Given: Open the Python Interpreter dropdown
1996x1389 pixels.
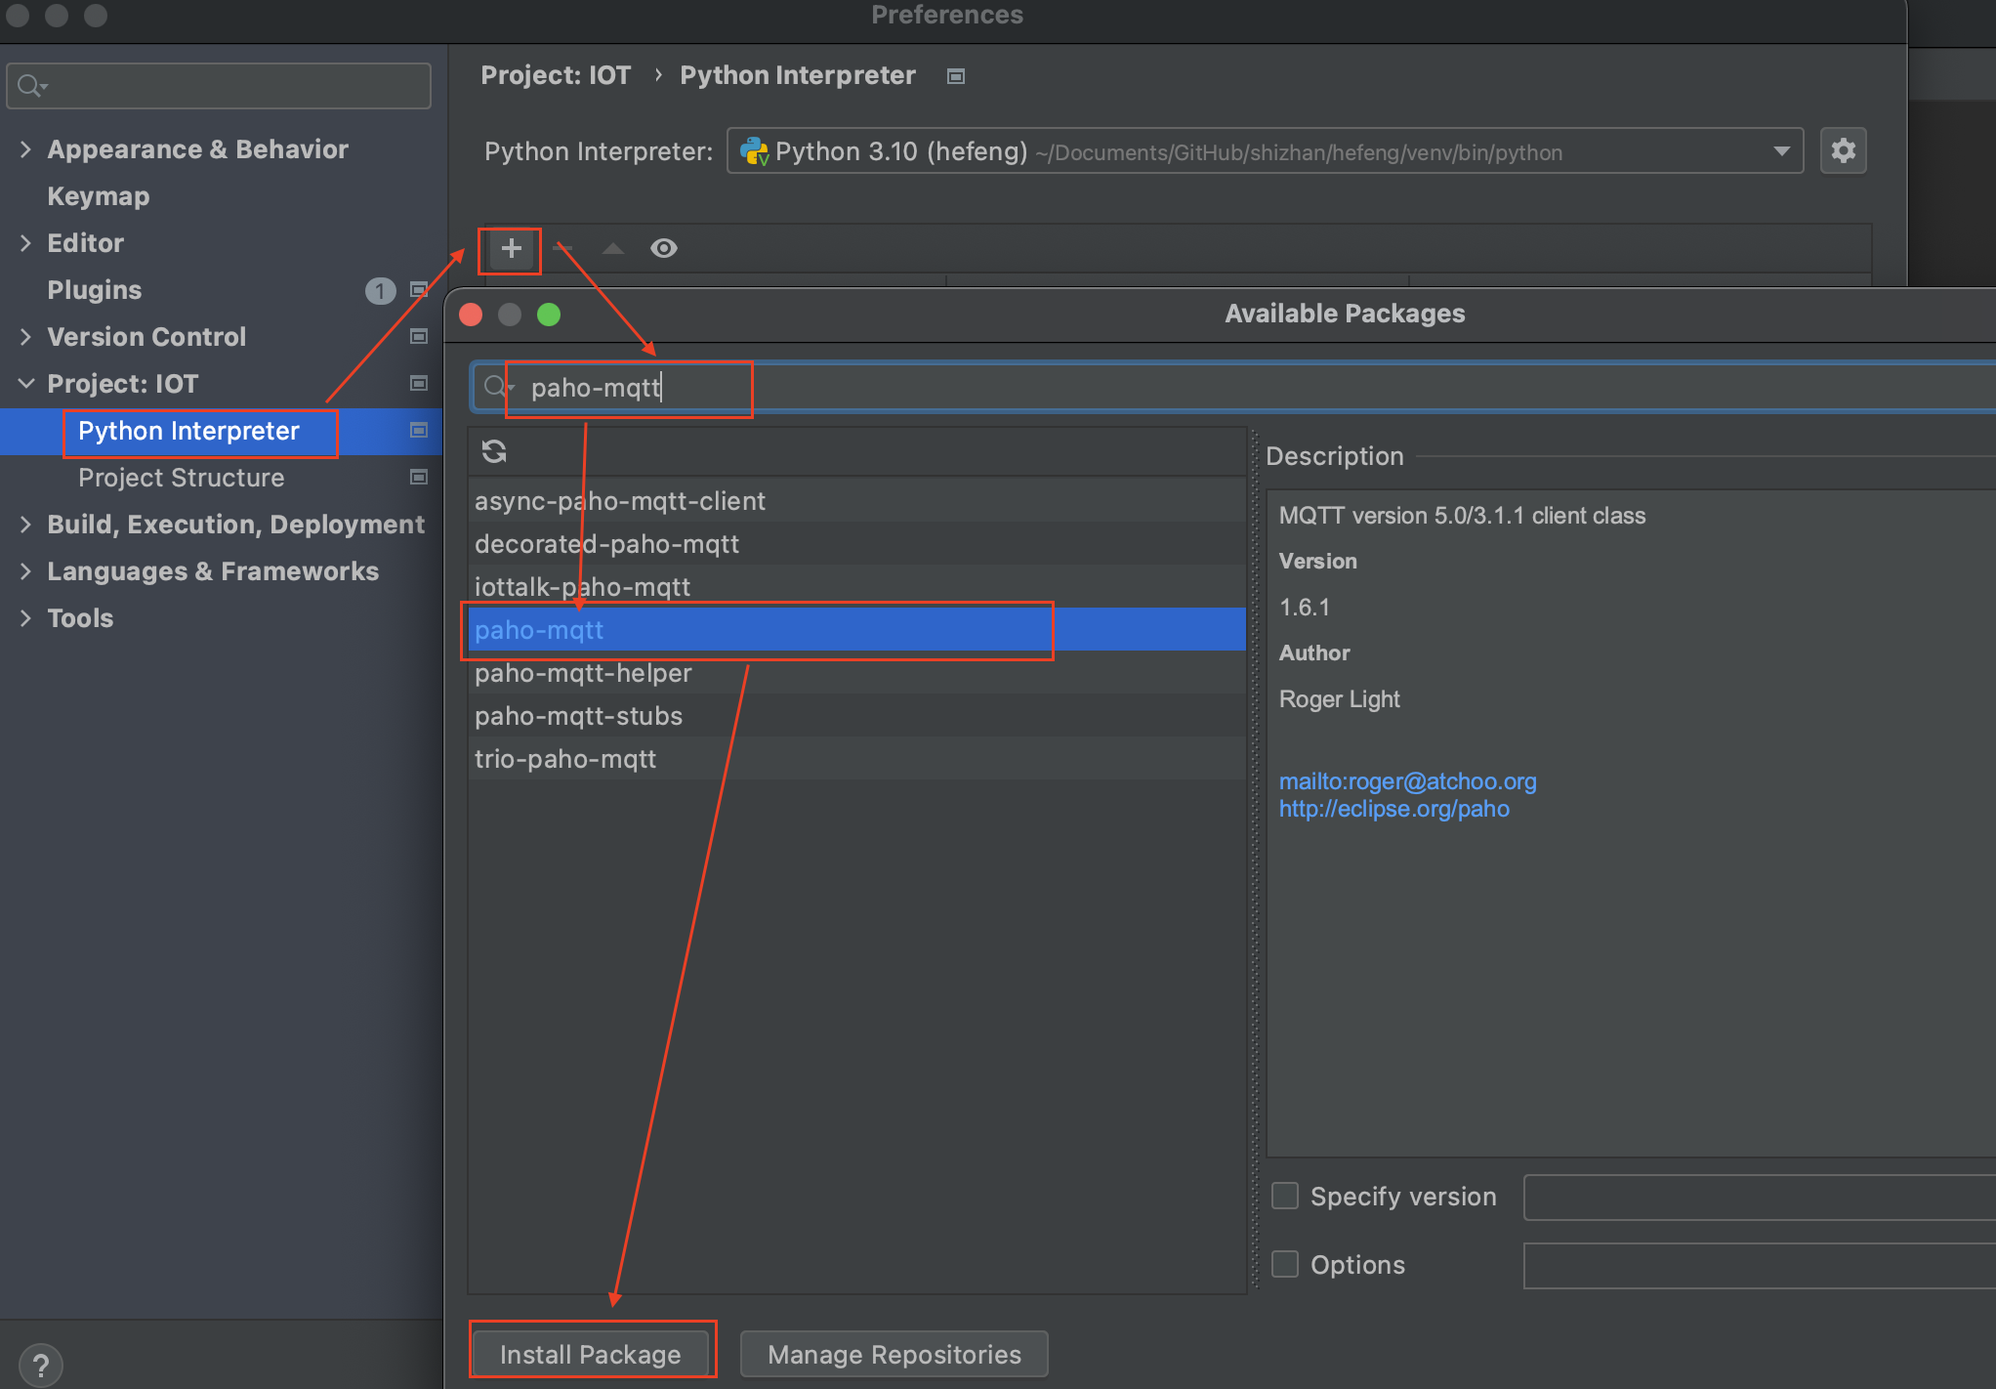Looking at the screenshot, I should pos(1781,151).
